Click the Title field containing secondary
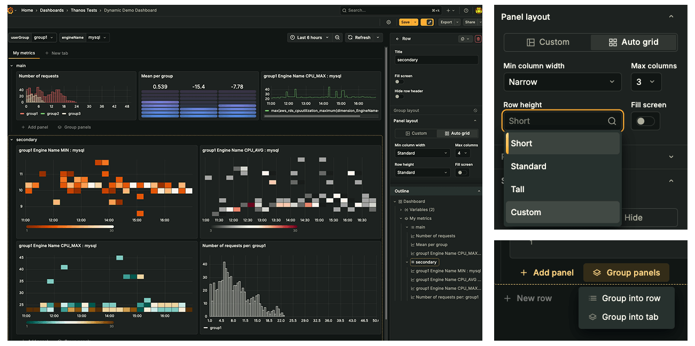 (435, 60)
